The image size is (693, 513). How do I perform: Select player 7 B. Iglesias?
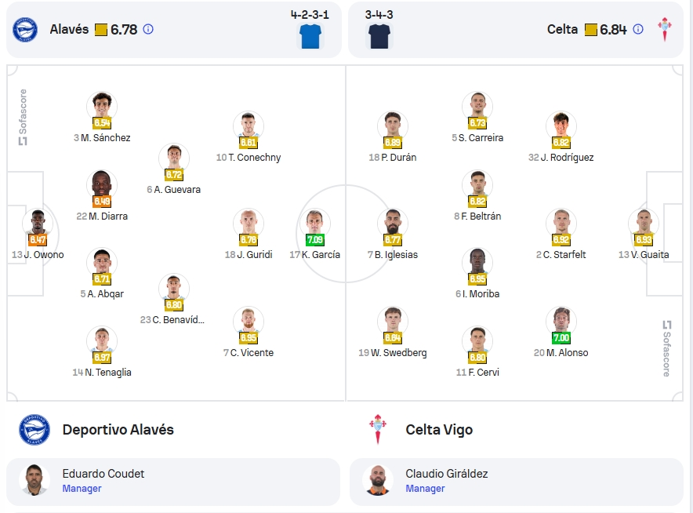393,235
